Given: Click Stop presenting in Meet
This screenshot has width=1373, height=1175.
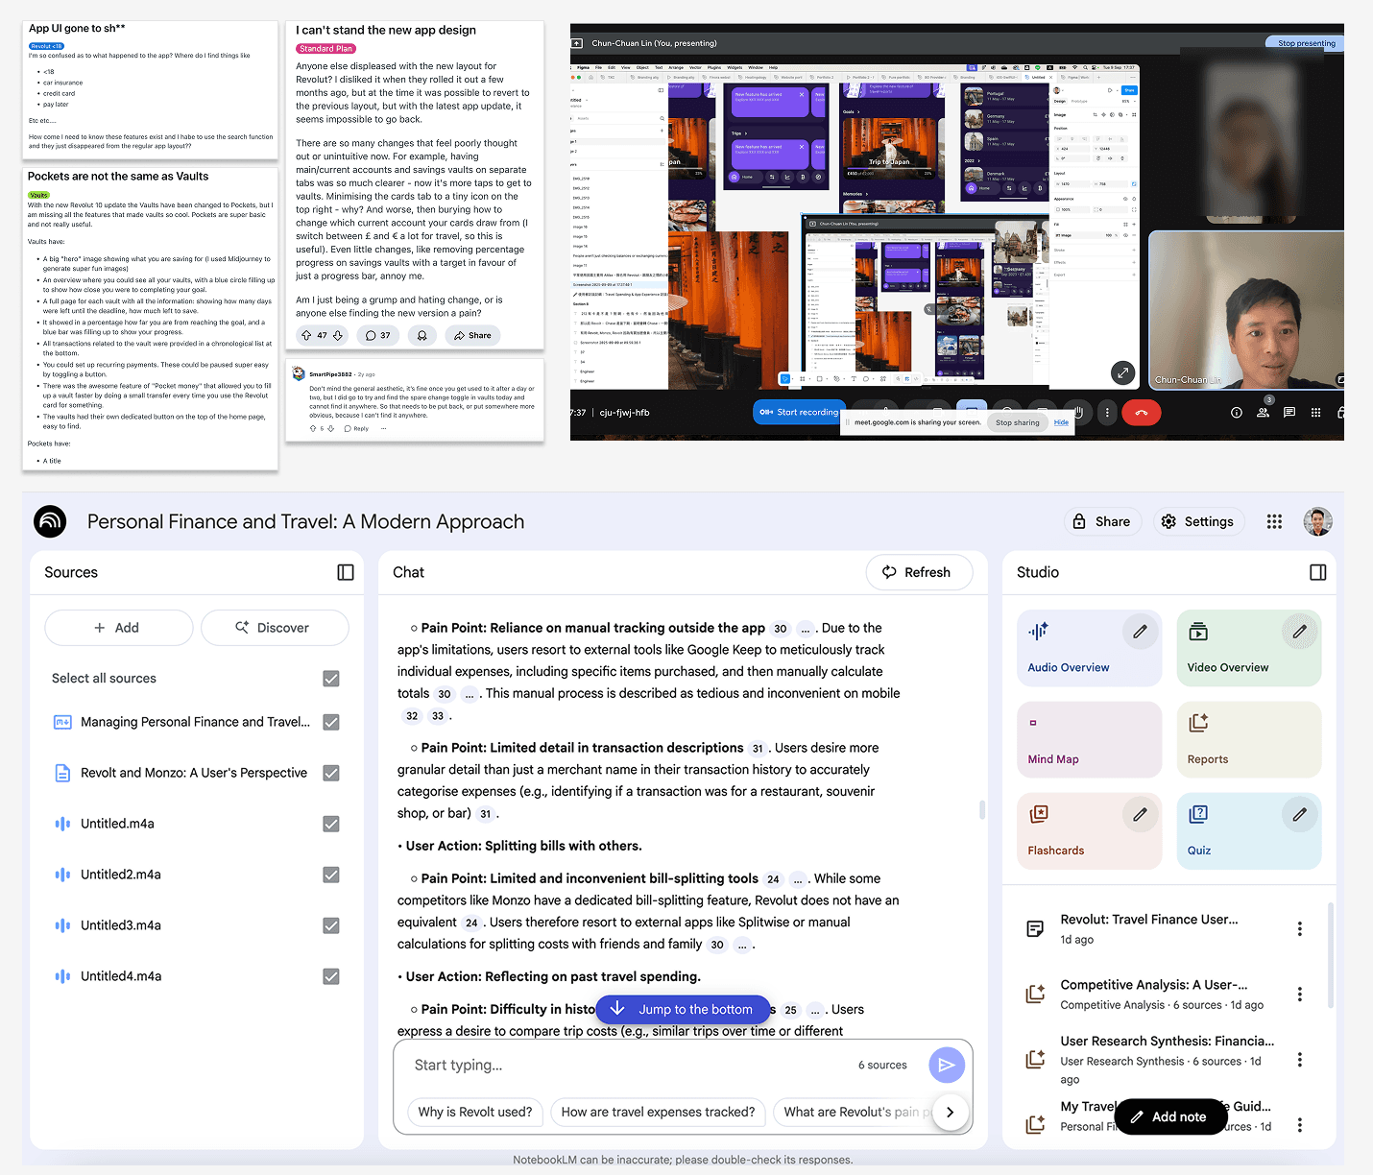Looking at the screenshot, I should tap(1306, 43).
